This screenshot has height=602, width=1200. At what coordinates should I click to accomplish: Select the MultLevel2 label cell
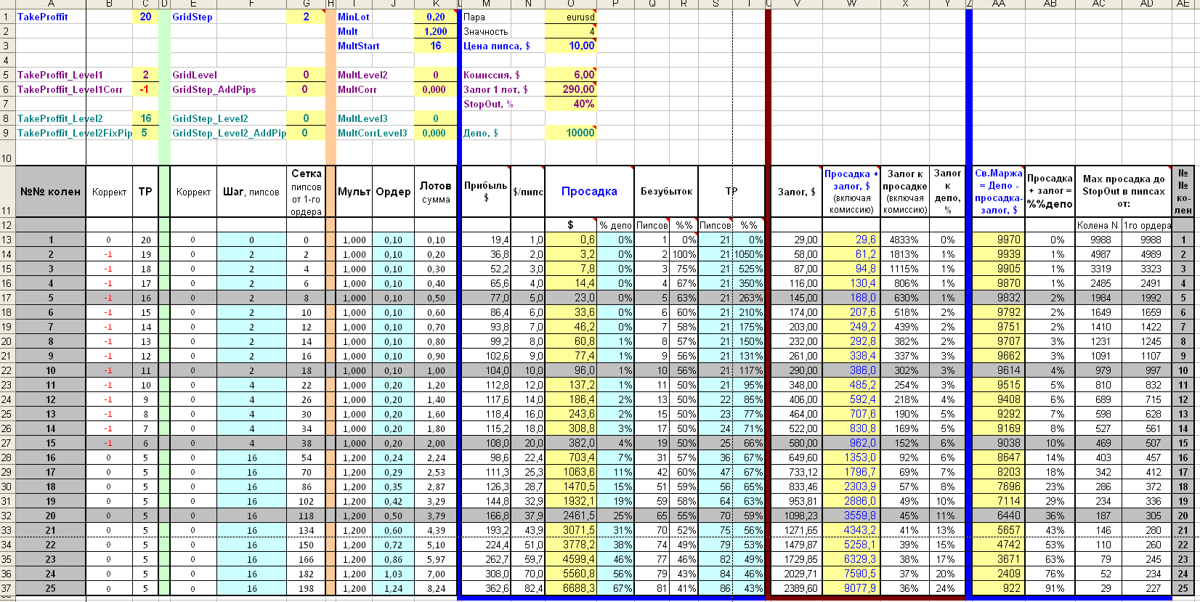pos(376,75)
